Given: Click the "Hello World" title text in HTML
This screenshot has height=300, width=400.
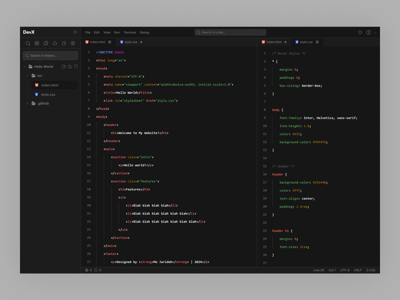Looking at the screenshot, I should tap(127, 93).
